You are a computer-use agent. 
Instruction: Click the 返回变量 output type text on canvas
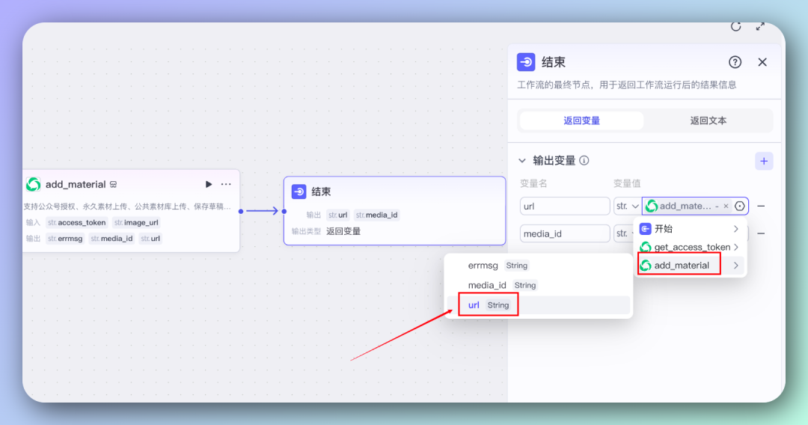click(343, 231)
